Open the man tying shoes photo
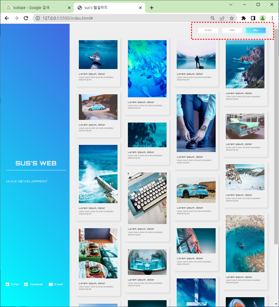 pyautogui.click(x=196, y=123)
